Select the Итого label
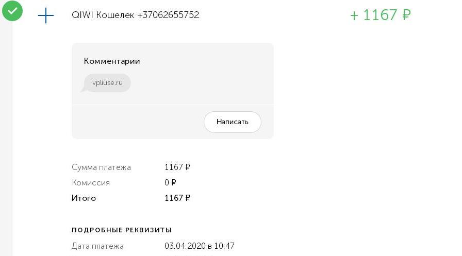 pos(84,198)
